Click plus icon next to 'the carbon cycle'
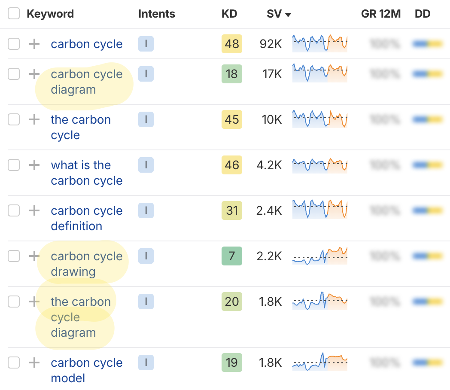The height and width of the screenshot is (390, 450). tap(34, 119)
